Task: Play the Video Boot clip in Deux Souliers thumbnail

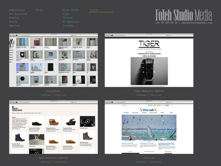Action: coord(37,140)
